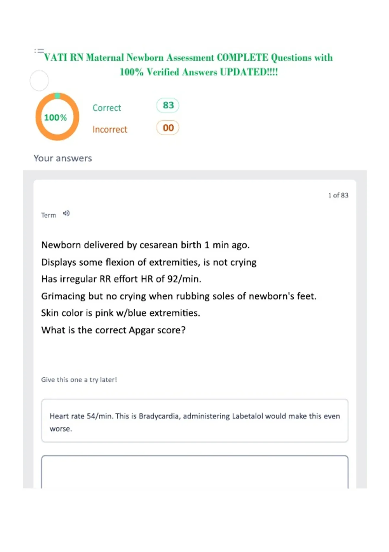Click the Your answers heading
The width and height of the screenshot is (389, 552).
pos(63,158)
